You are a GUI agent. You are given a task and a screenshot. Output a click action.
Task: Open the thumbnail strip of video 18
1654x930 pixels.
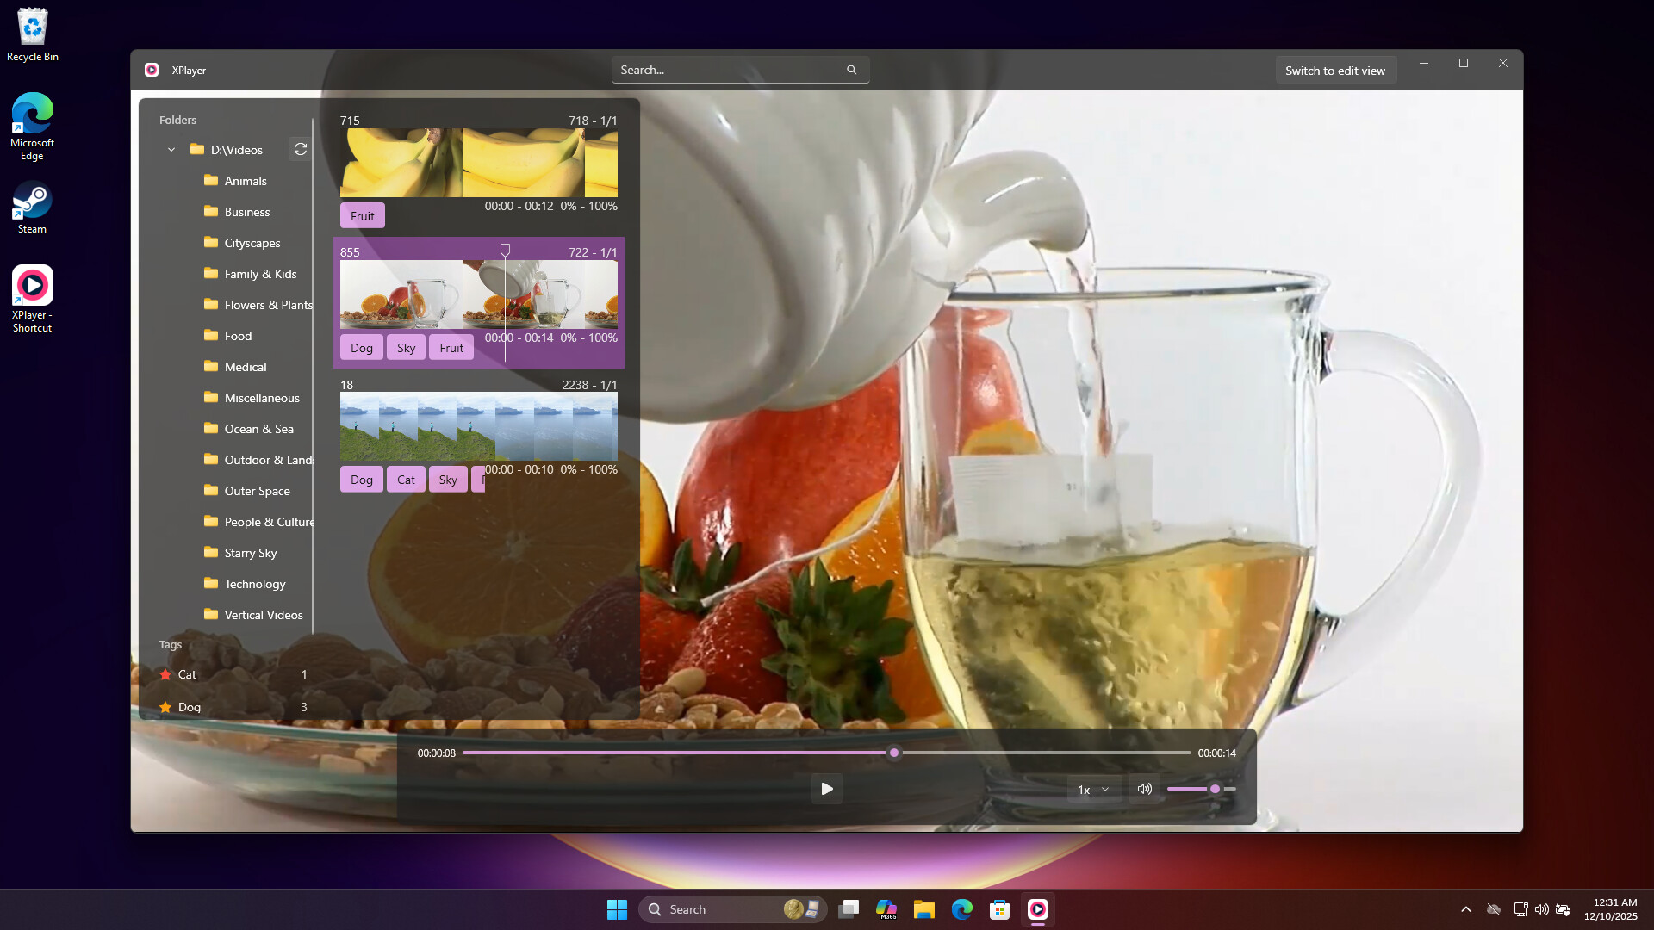point(479,426)
